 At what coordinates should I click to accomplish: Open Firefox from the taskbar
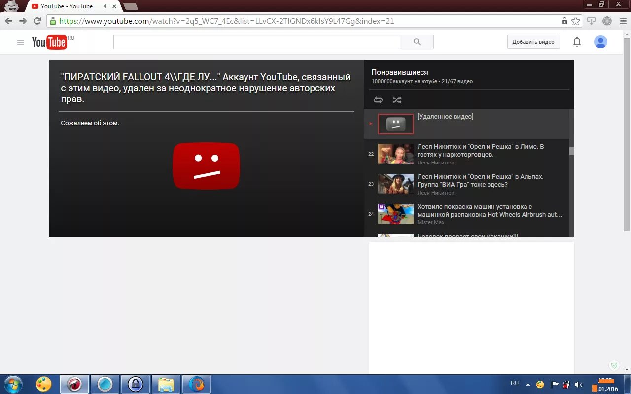click(x=197, y=384)
